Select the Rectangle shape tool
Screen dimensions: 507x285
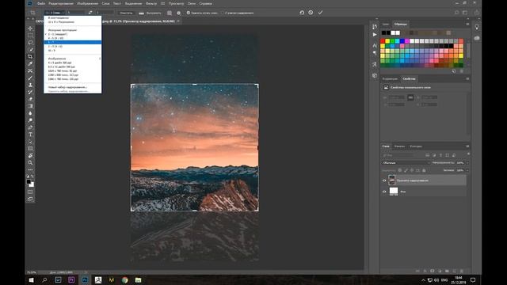pos(30,149)
